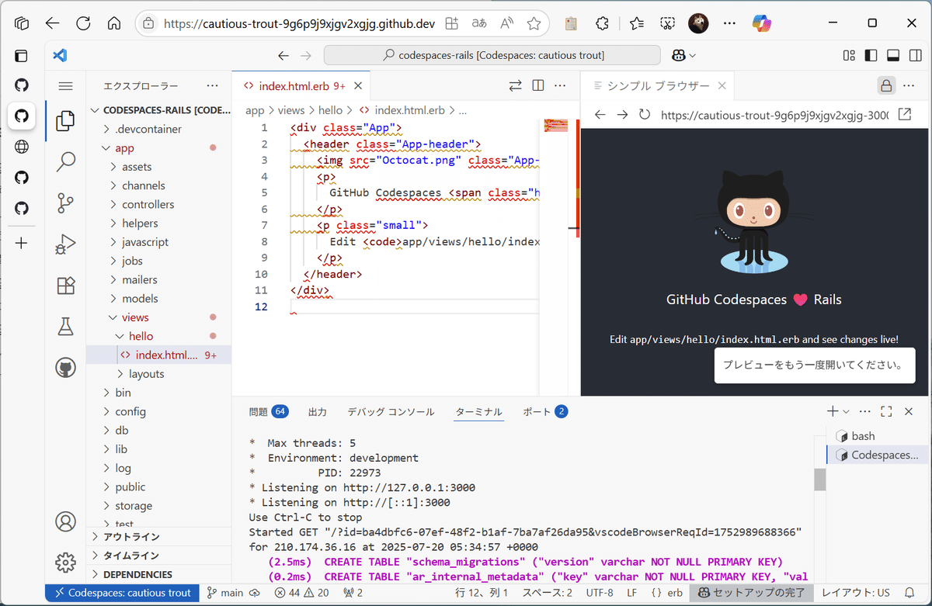Select the シンプル ブラウザー tab
Image resolution: width=932 pixels, height=606 pixels.
(x=659, y=86)
